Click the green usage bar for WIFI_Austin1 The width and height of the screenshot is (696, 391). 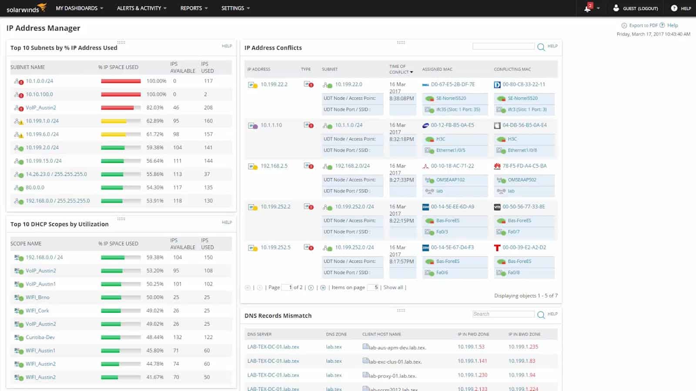click(121, 351)
